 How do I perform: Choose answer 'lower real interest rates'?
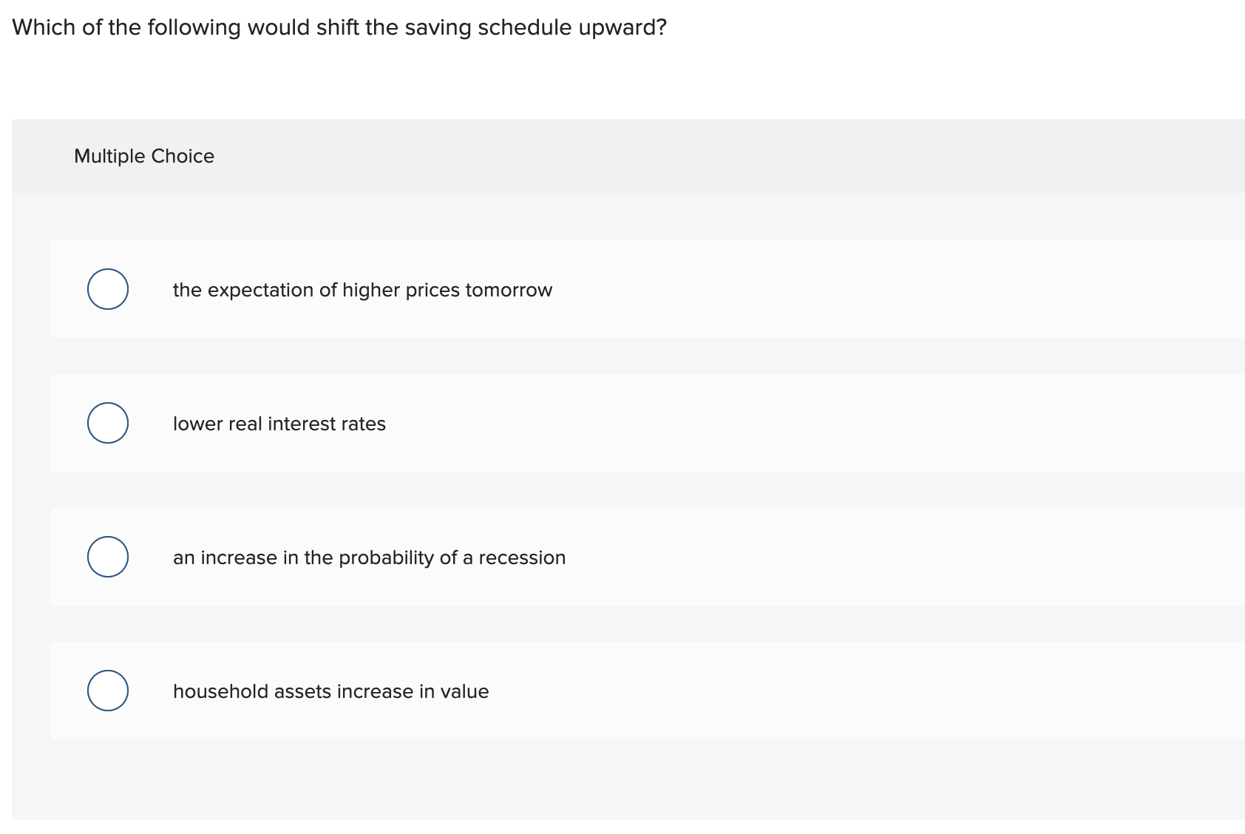tap(279, 424)
